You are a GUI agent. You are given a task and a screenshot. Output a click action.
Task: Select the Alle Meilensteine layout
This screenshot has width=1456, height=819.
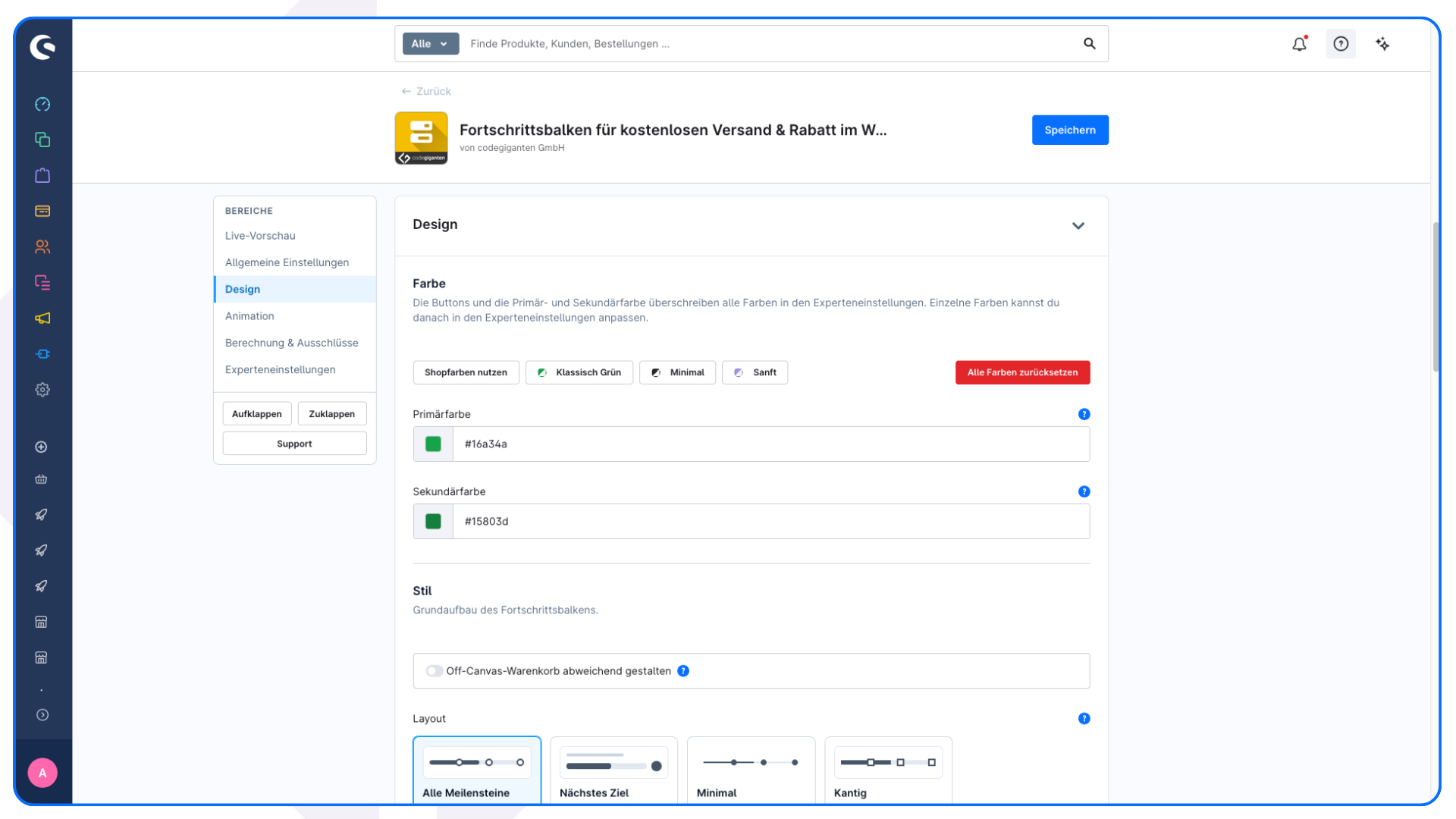coord(477,770)
